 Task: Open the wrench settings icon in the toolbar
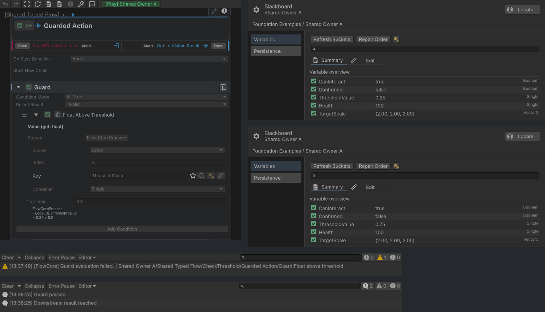(81, 4)
